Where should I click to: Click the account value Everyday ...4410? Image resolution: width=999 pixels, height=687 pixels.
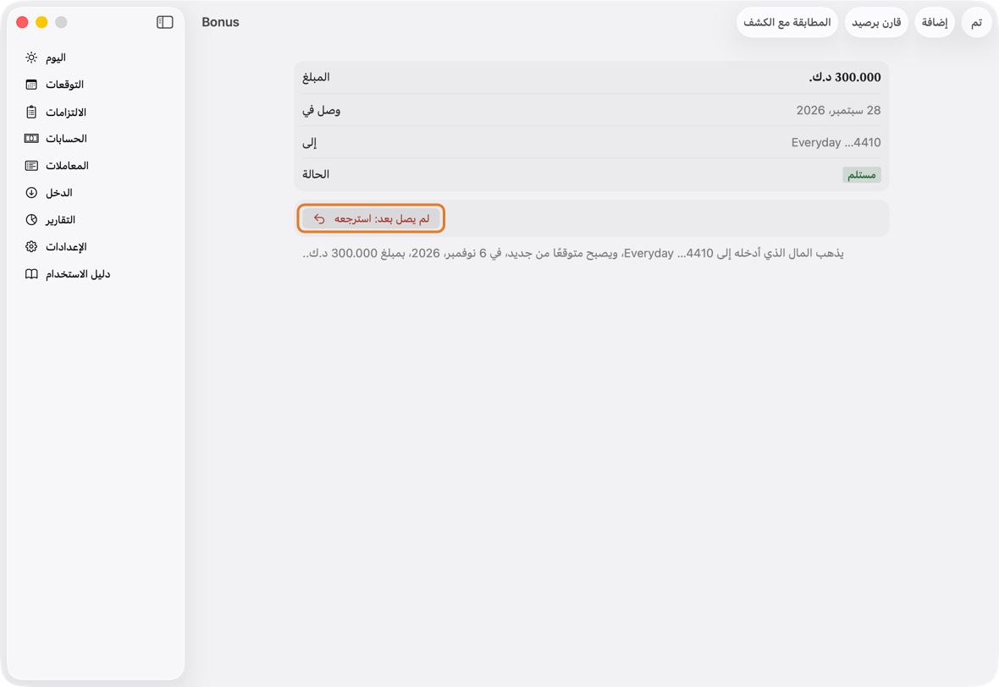(836, 143)
